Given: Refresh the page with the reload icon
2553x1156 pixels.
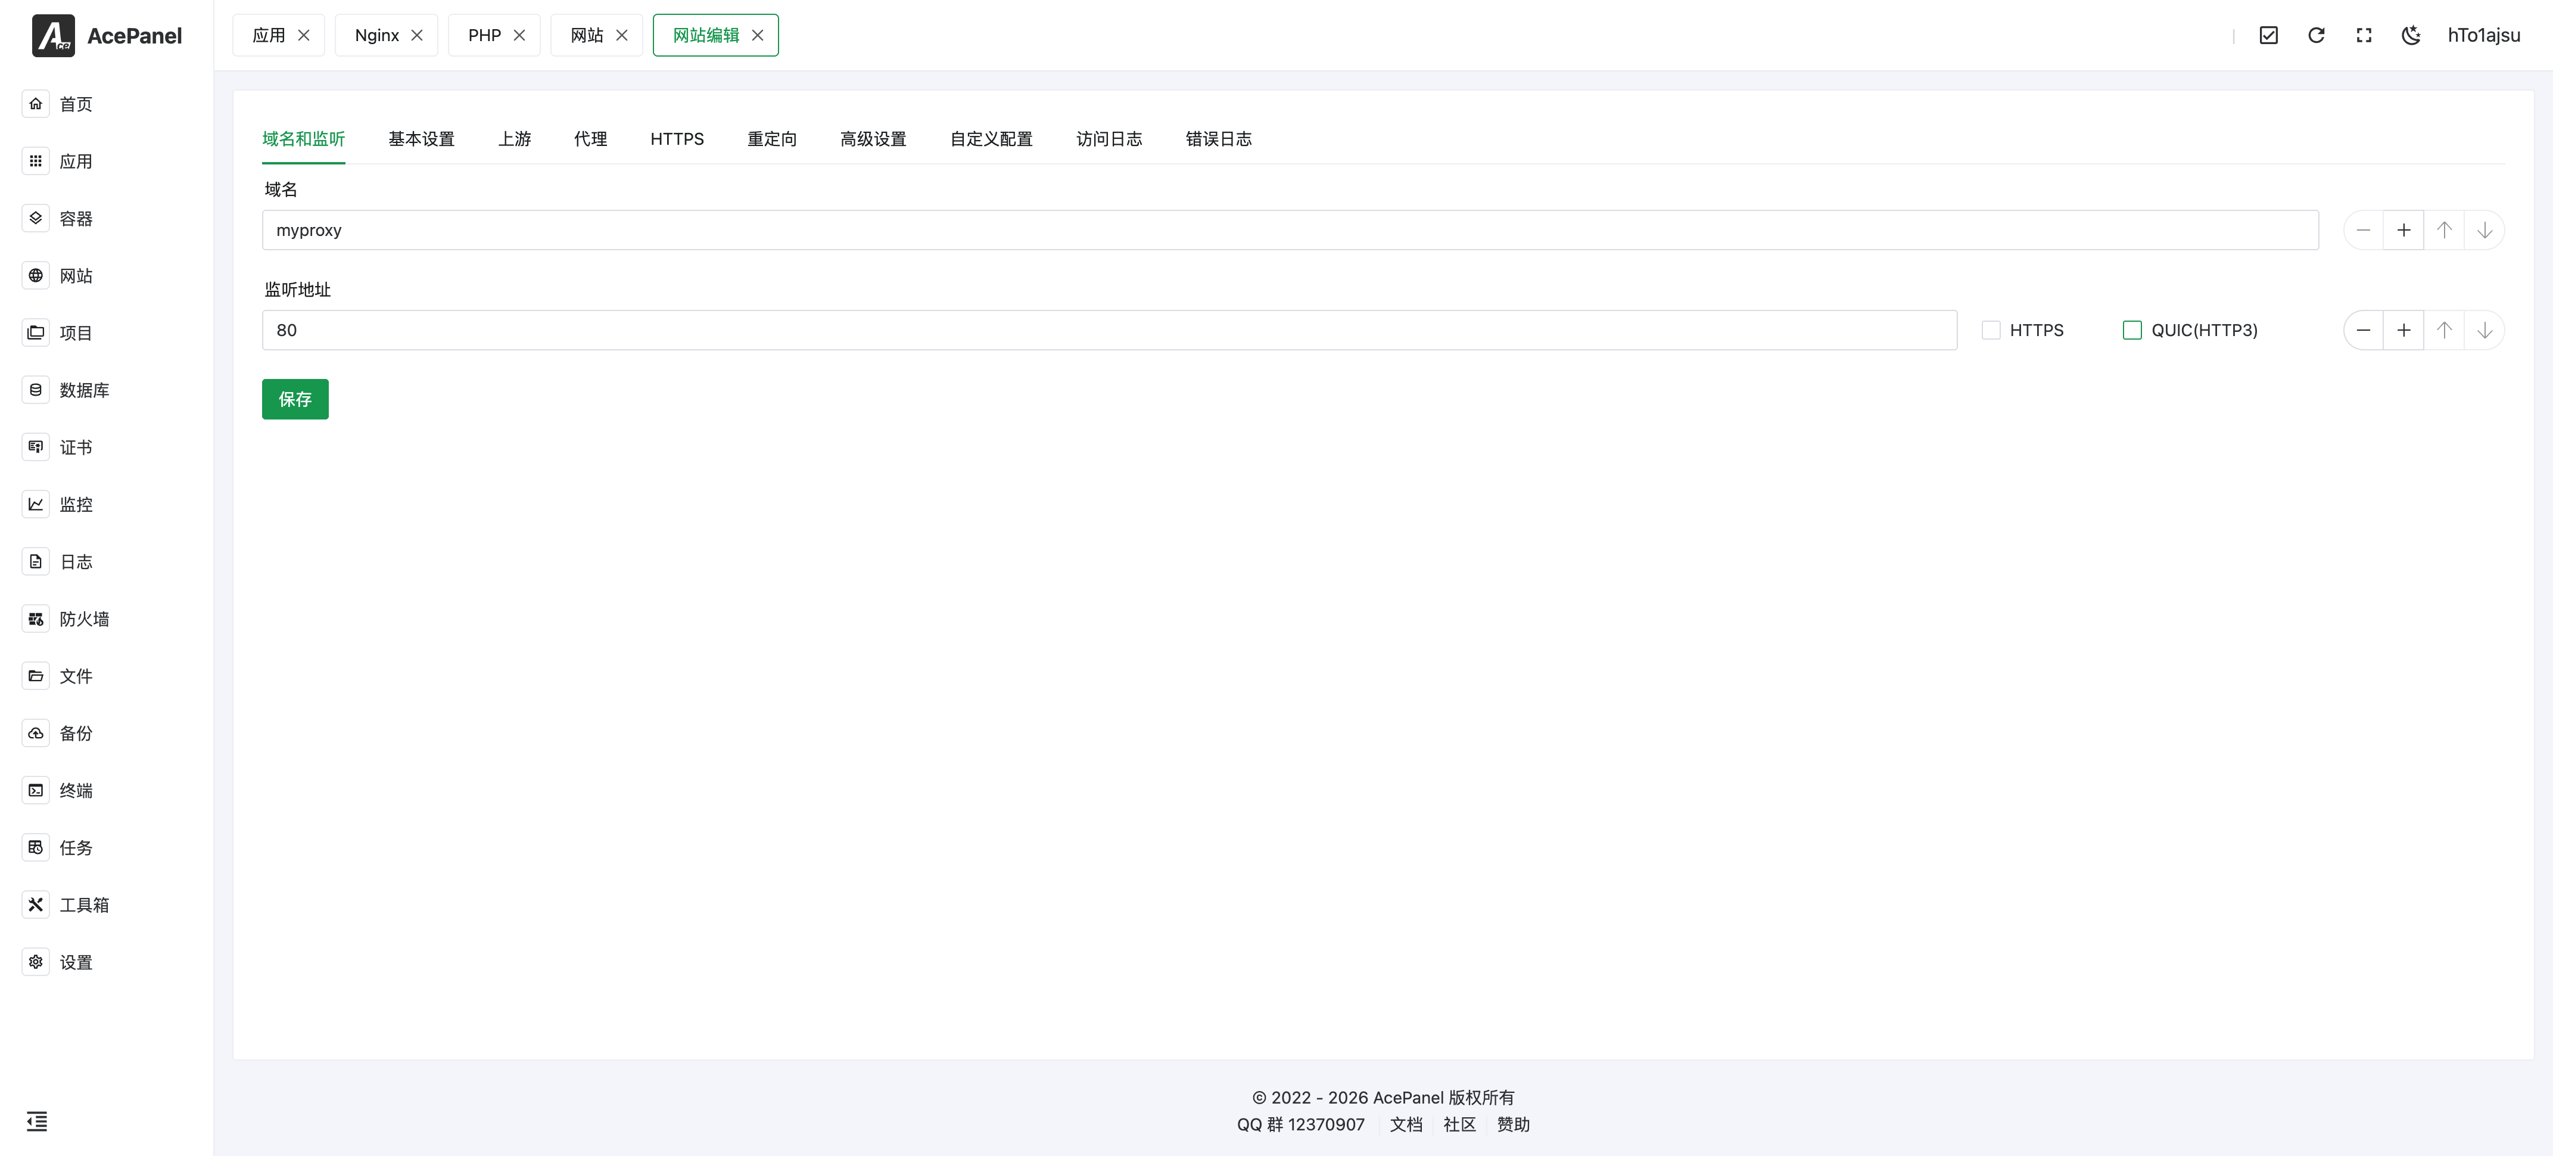Looking at the screenshot, I should [2316, 35].
